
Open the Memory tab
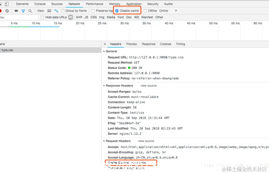click(x=115, y=4)
